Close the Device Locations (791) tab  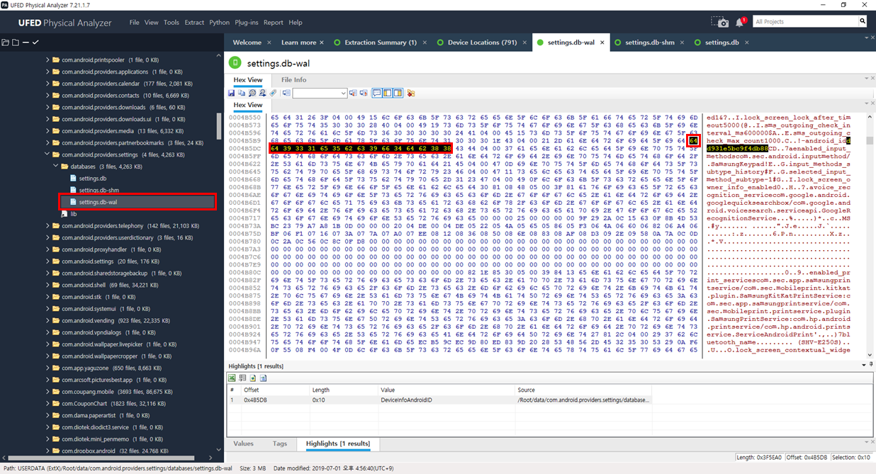pos(524,43)
